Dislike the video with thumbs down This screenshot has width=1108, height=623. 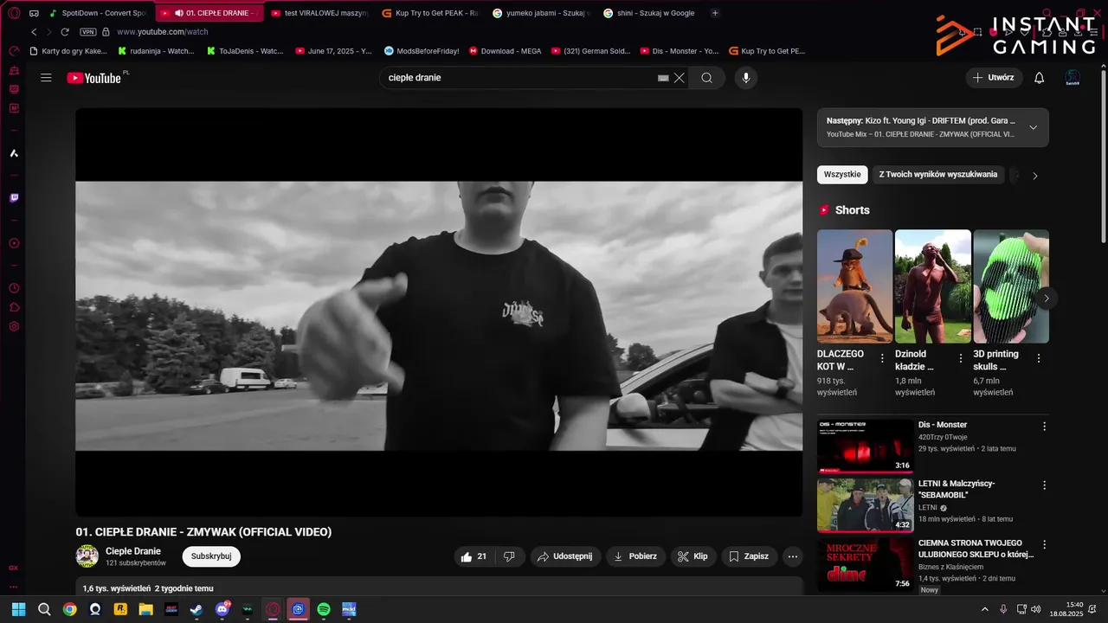[x=510, y=556]
